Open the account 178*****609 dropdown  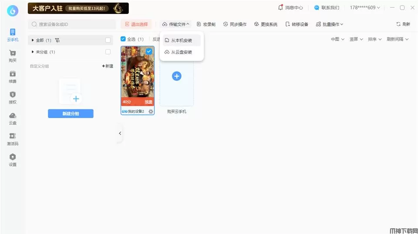[365, 7]
